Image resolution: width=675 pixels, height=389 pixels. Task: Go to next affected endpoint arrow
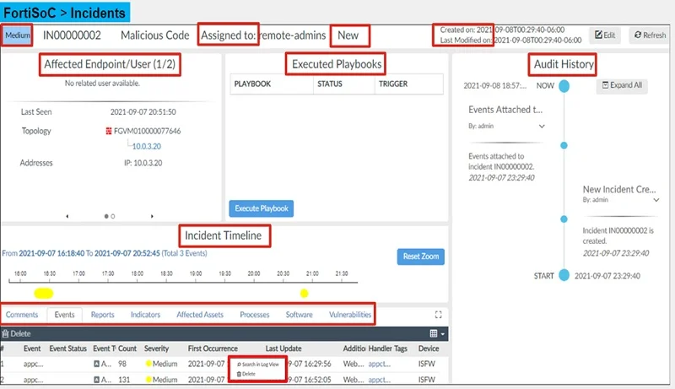pyautogui.click(x=152, y=216)
